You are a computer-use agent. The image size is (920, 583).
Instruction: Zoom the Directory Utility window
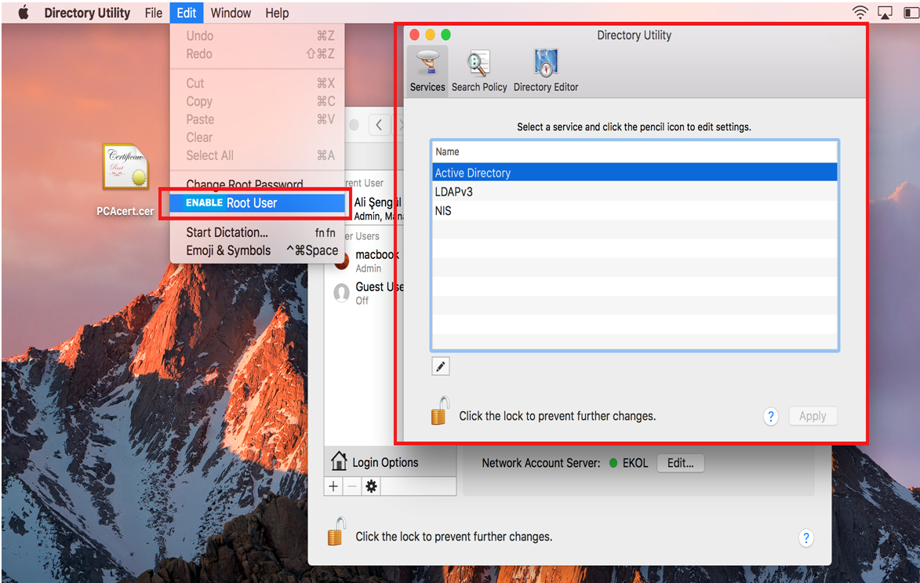point(446,35)
